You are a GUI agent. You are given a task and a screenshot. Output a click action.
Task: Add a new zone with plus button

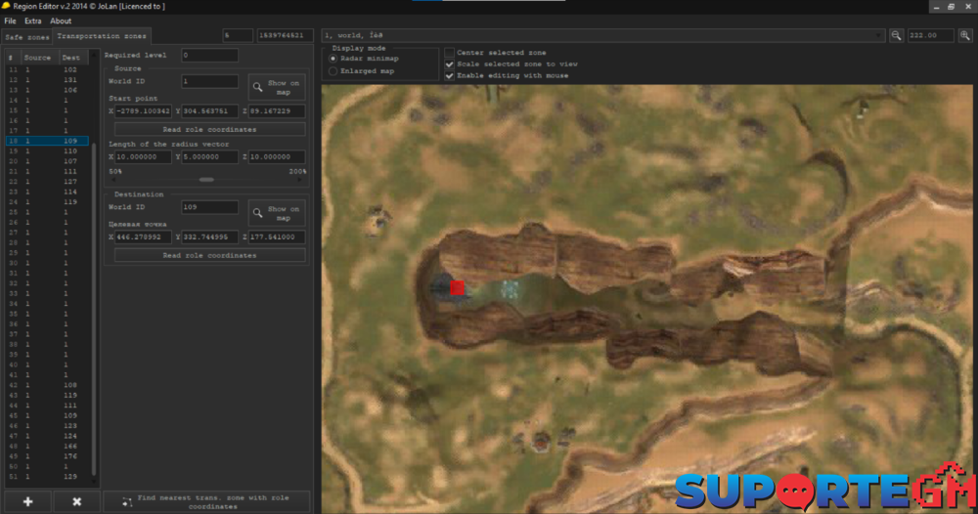point(28,501)
